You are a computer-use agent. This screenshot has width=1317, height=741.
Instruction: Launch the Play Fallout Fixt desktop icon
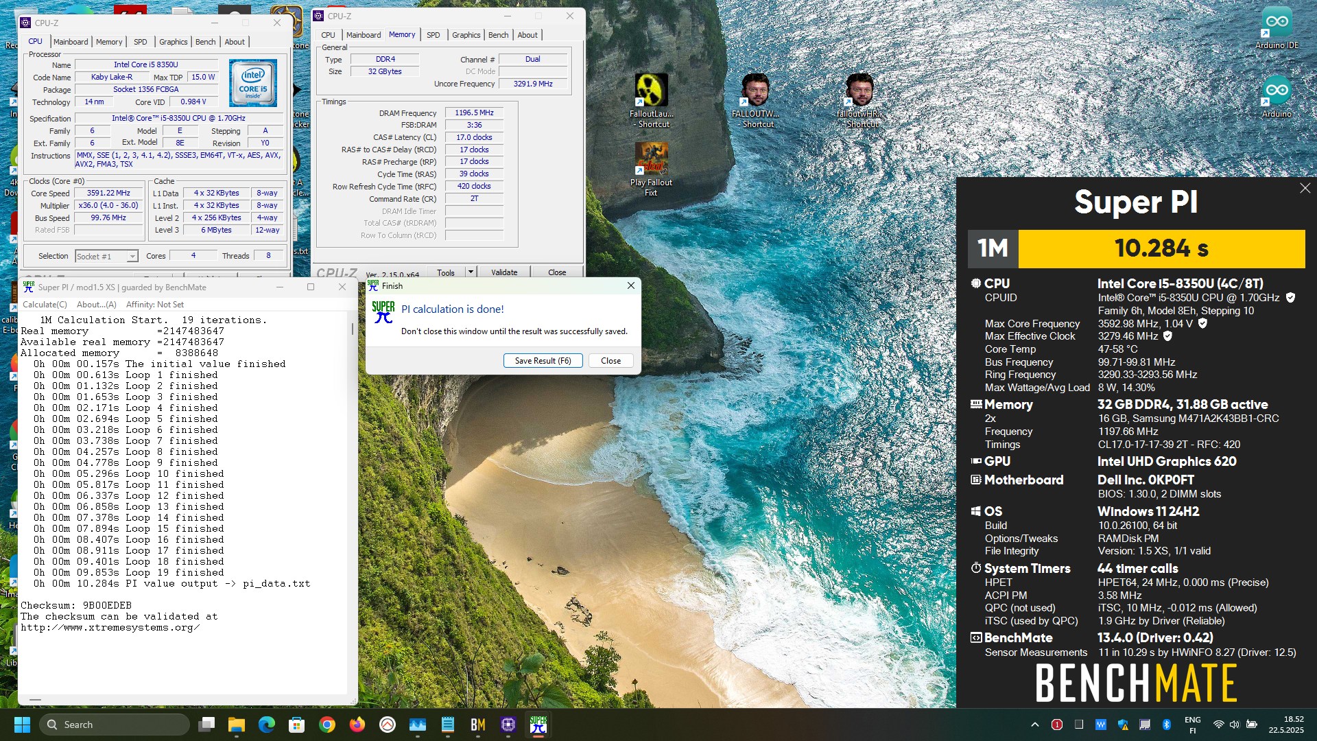coord(651,169)
